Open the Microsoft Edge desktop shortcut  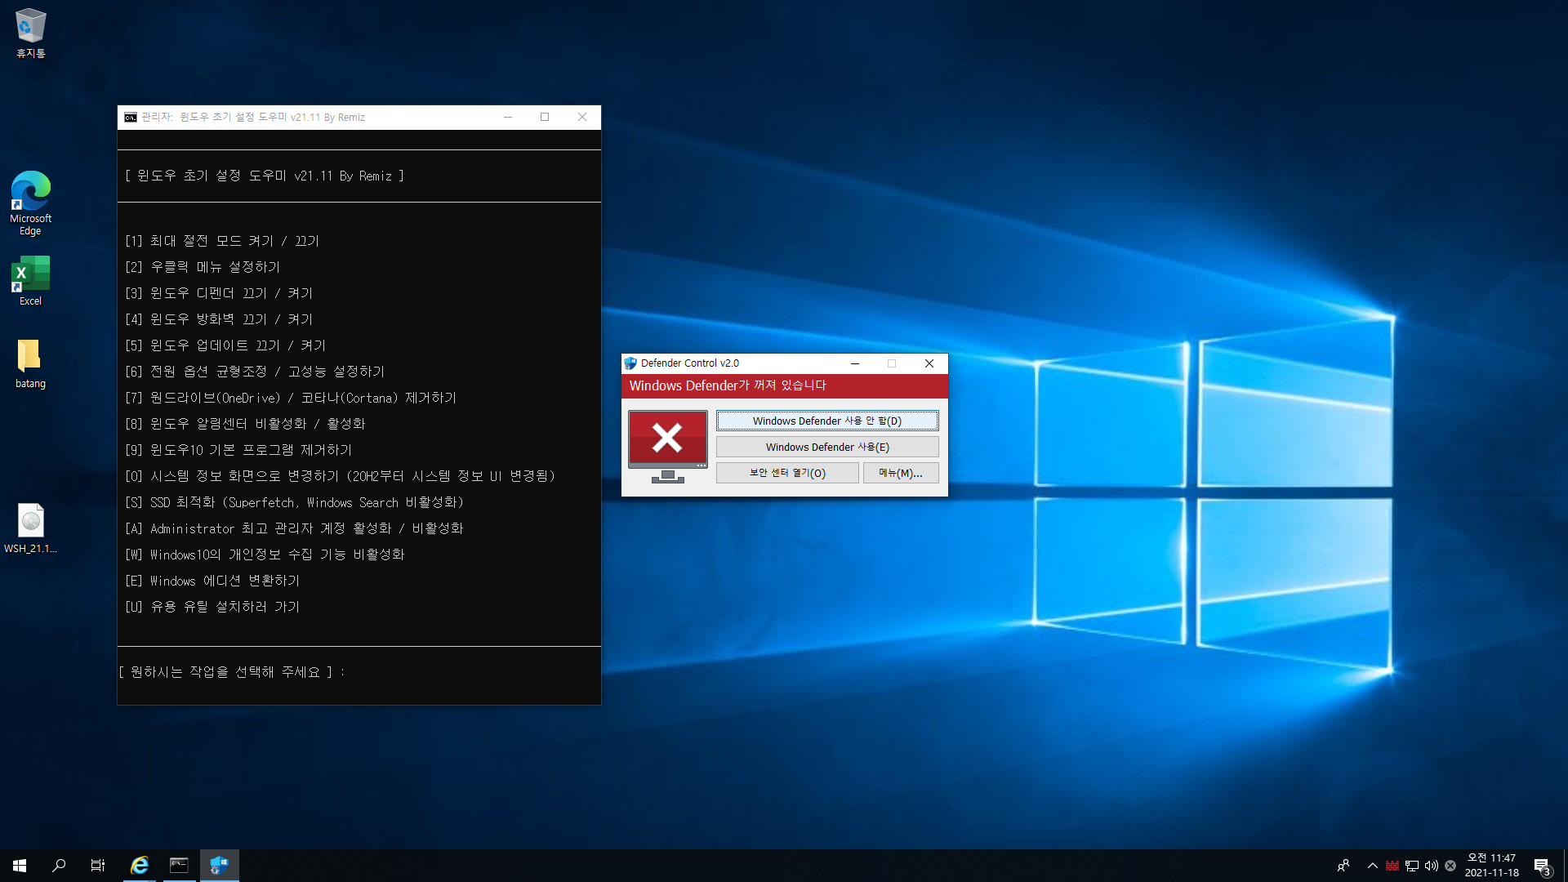[30, 203]
